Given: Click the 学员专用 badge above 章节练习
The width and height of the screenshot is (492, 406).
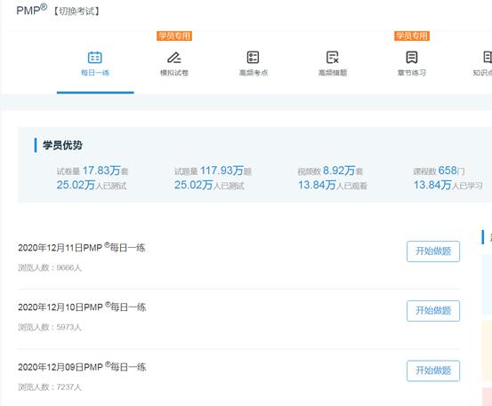Looking at the screenshot, I should pyautogui.click(x=412, y=36).
